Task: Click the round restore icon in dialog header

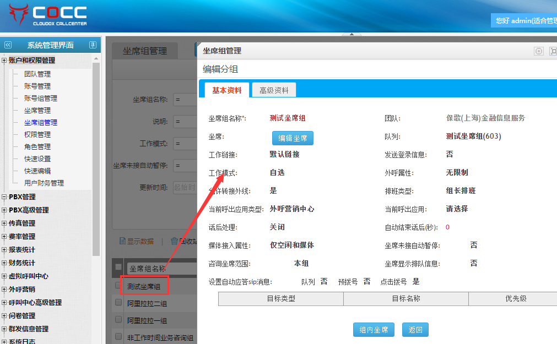Action: (x=538, y=51)
